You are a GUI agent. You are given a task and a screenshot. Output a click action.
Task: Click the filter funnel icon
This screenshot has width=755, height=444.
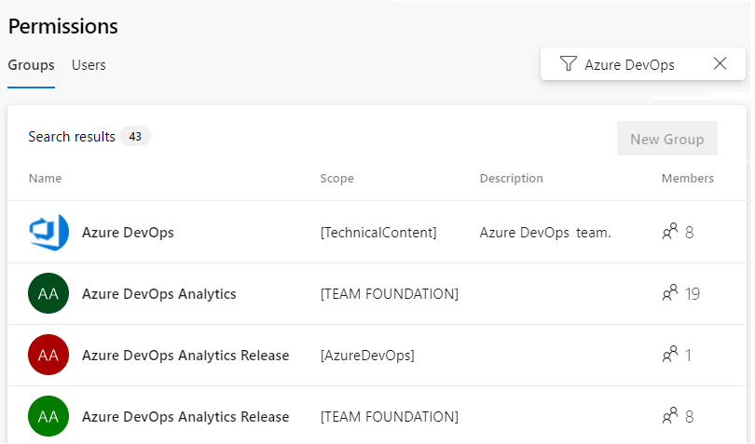click(569, 64)
